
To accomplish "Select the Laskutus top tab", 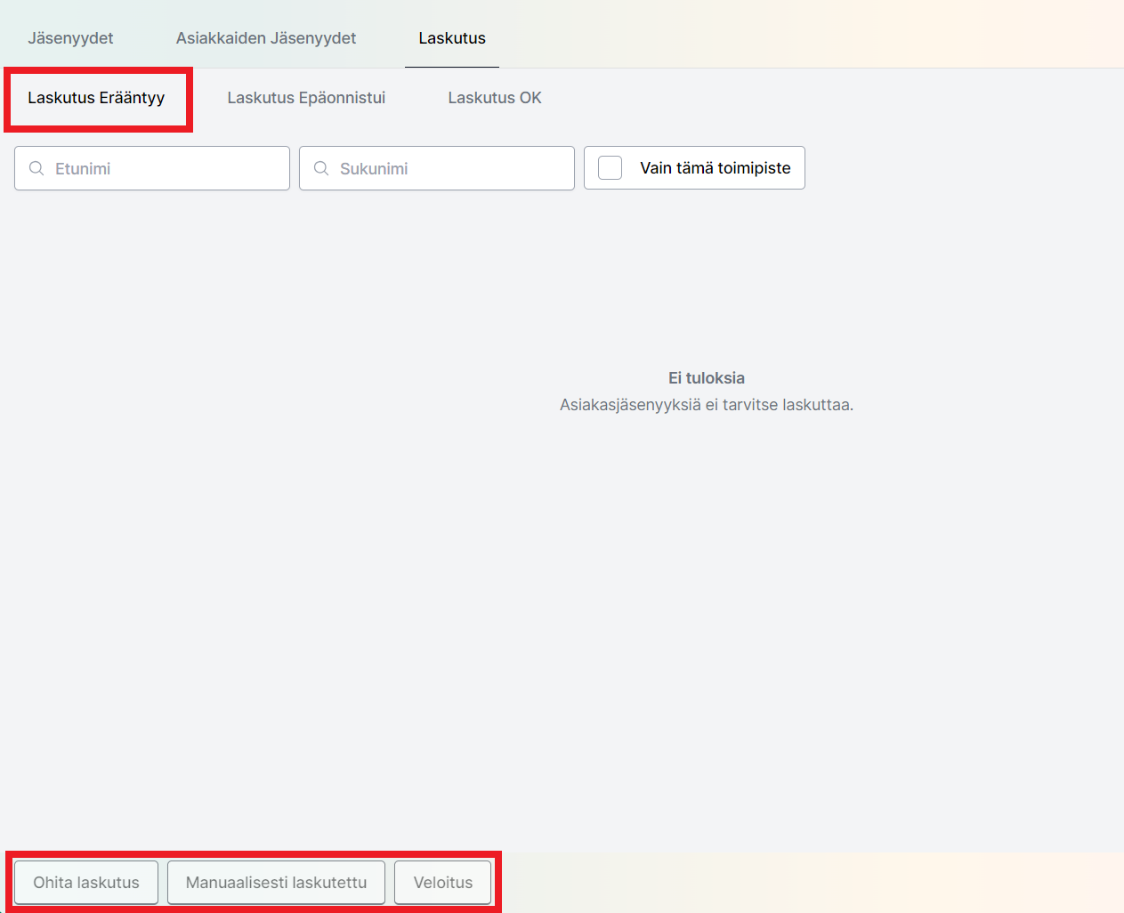I will (452, 38).
